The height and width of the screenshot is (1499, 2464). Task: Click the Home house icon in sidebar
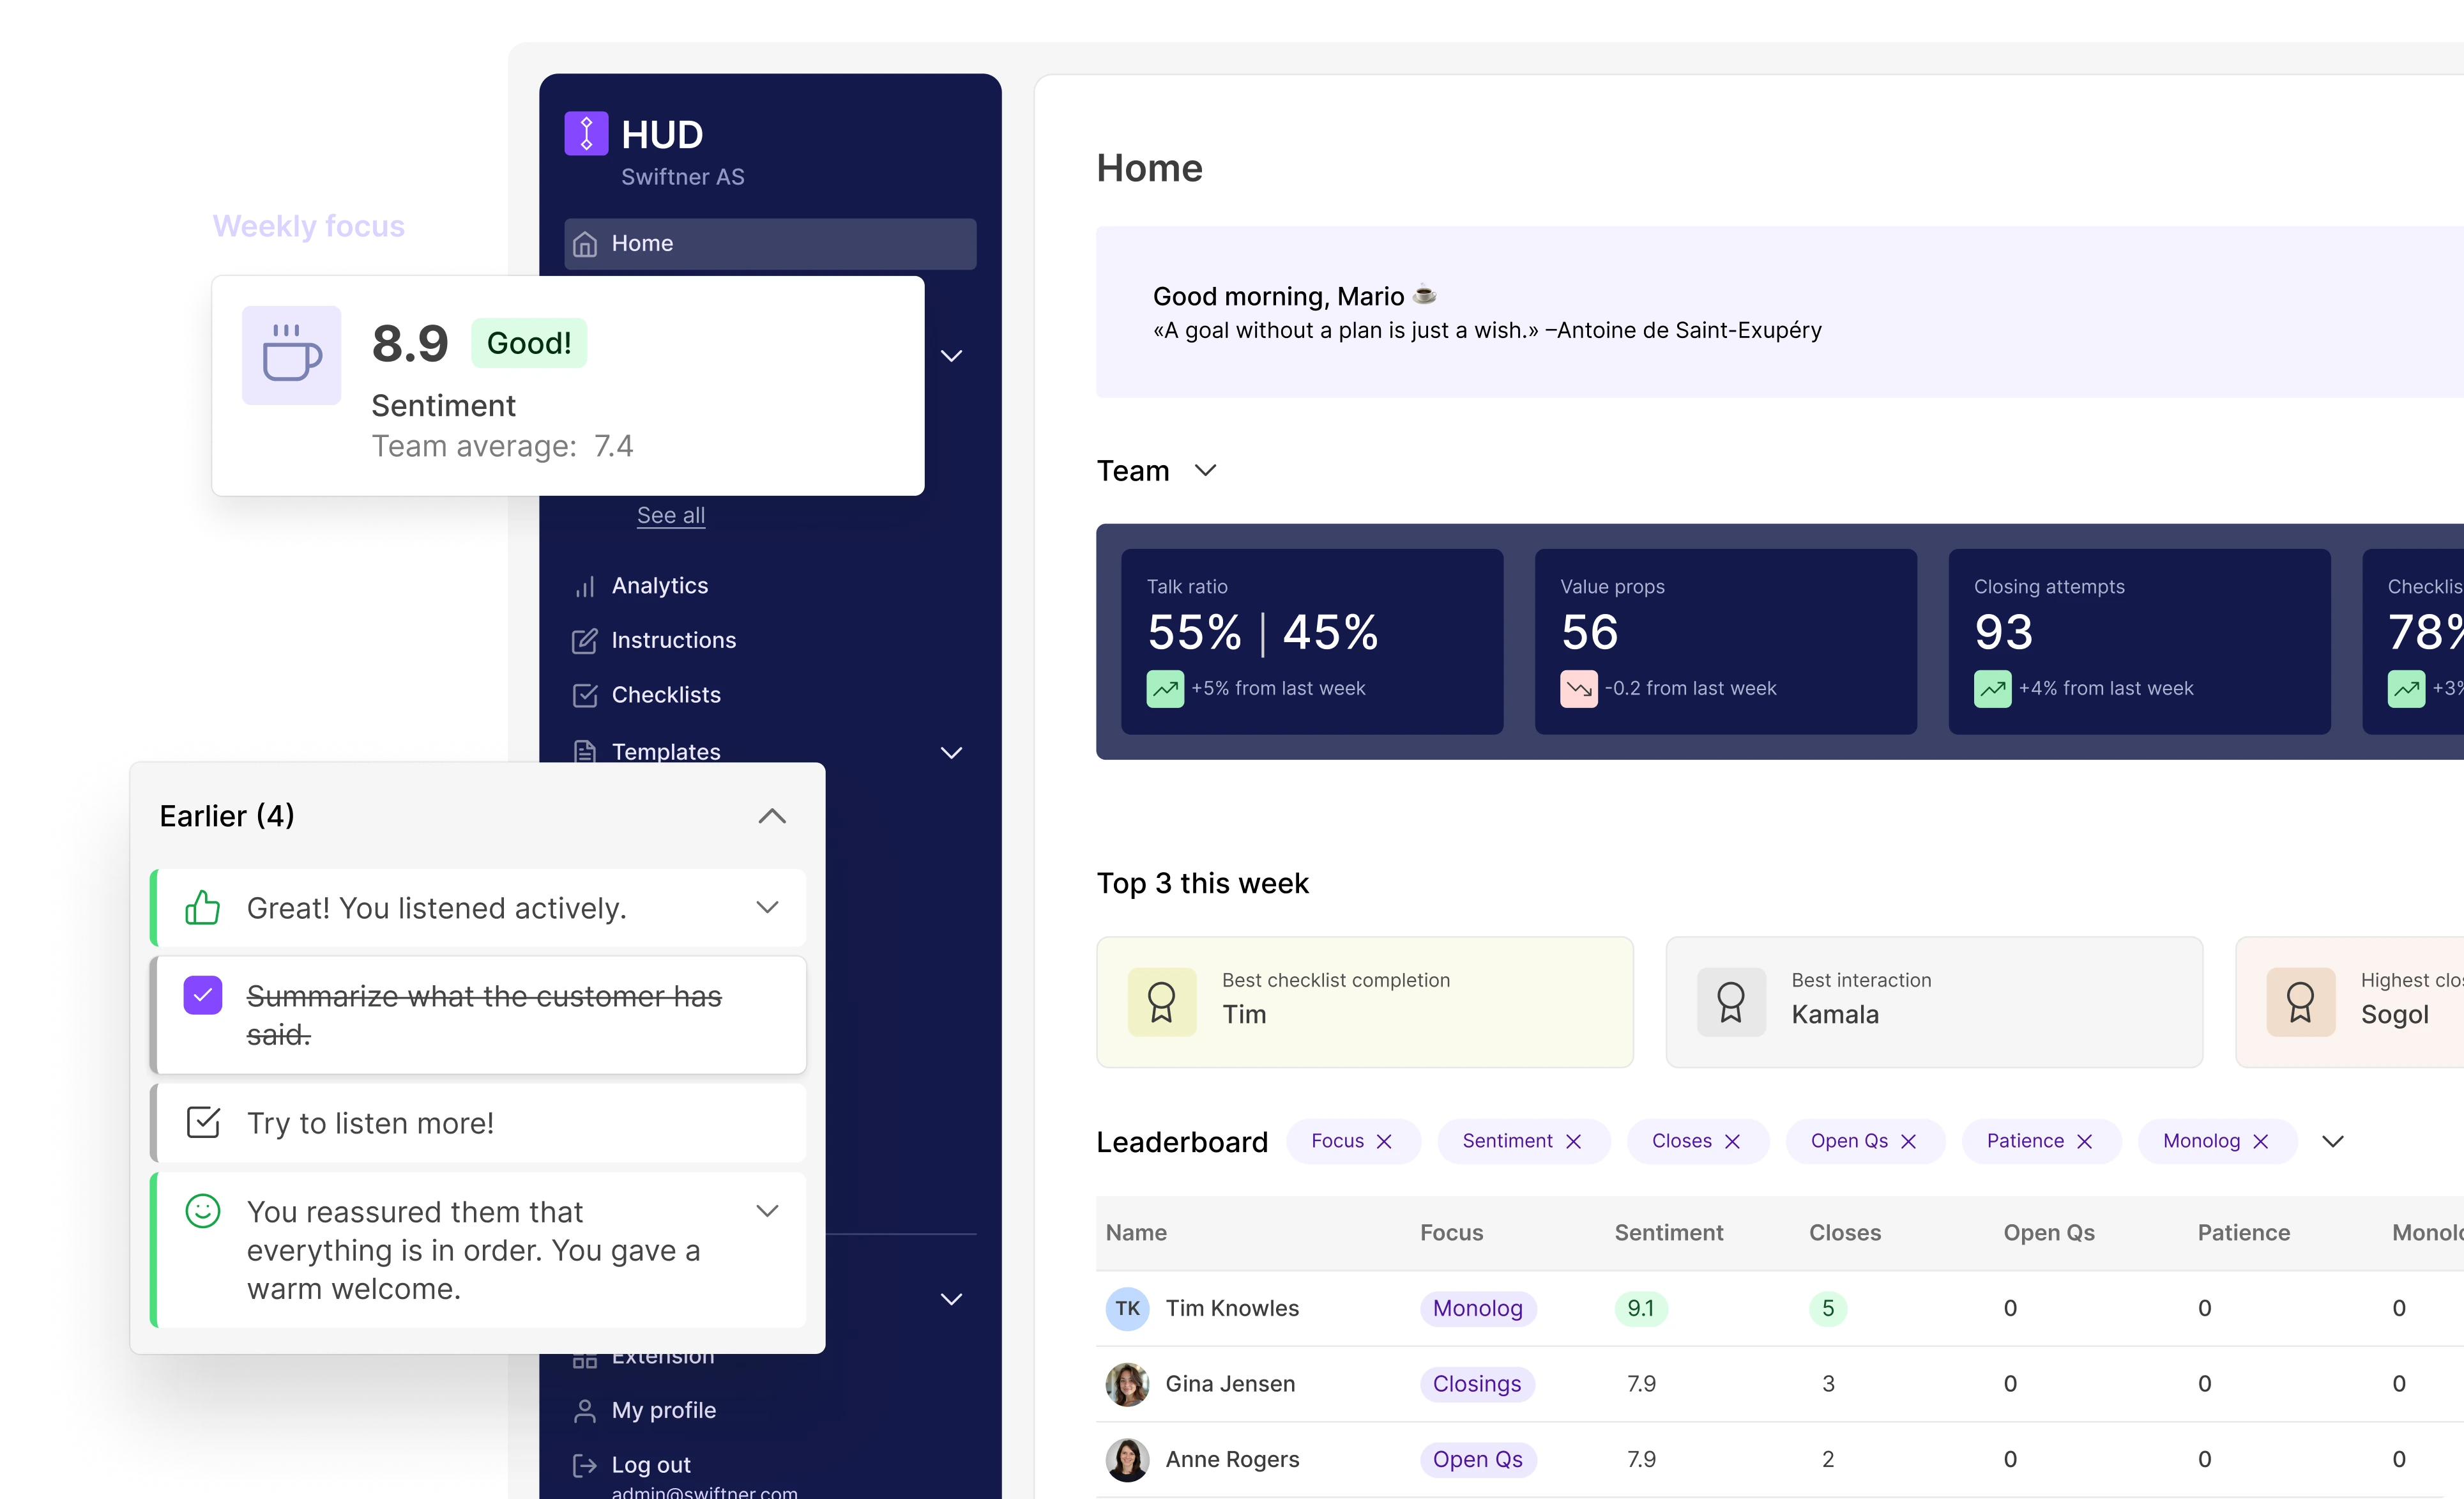(x=585, y=244)
